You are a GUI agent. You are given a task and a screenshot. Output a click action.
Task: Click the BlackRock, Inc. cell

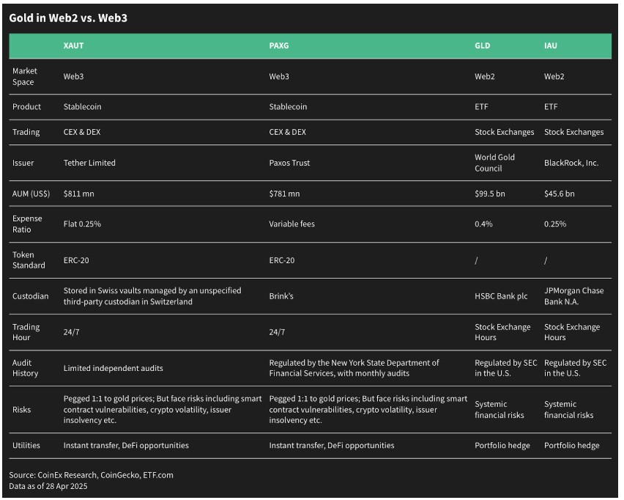point(571,163)
